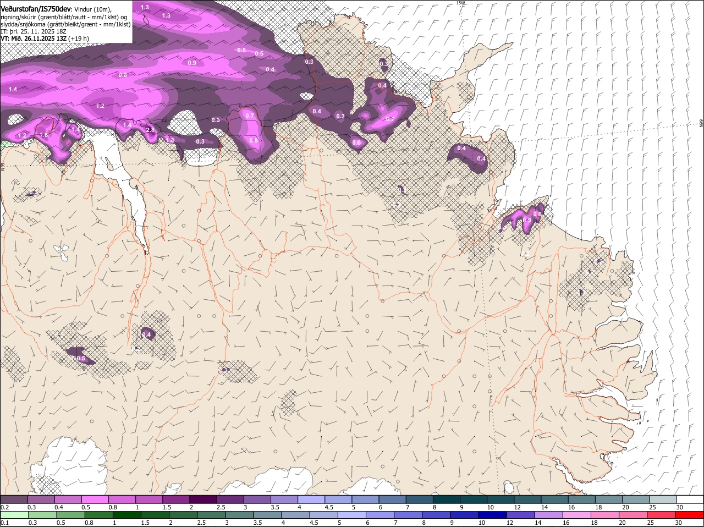Choose the bright red rain-scale swatch labeled 30
Screen dimensions: 704x527
[x=689, y=515]
